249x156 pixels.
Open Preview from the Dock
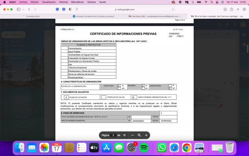[199, 148]
